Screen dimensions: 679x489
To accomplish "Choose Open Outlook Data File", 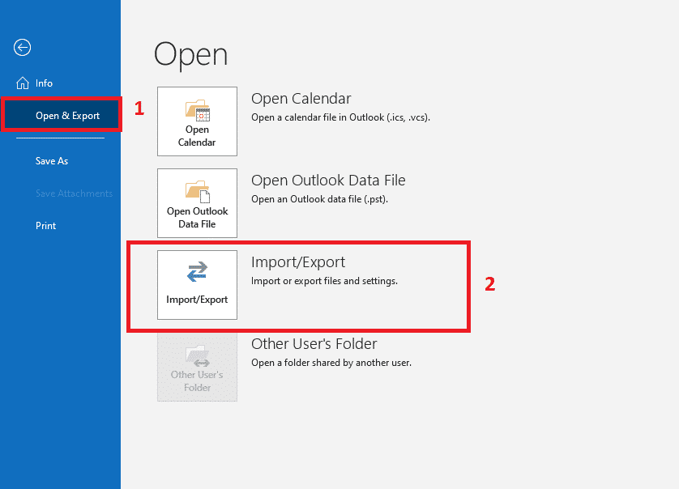I will click(x=197, y=202).
